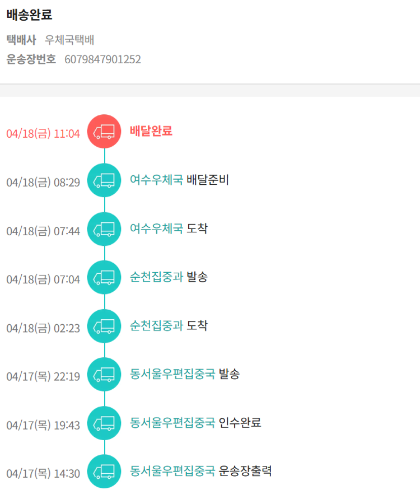Click 동서울우편집중국 link in 인수완료 row
Viewport: 420px width, 490px height.
point(172,422)
